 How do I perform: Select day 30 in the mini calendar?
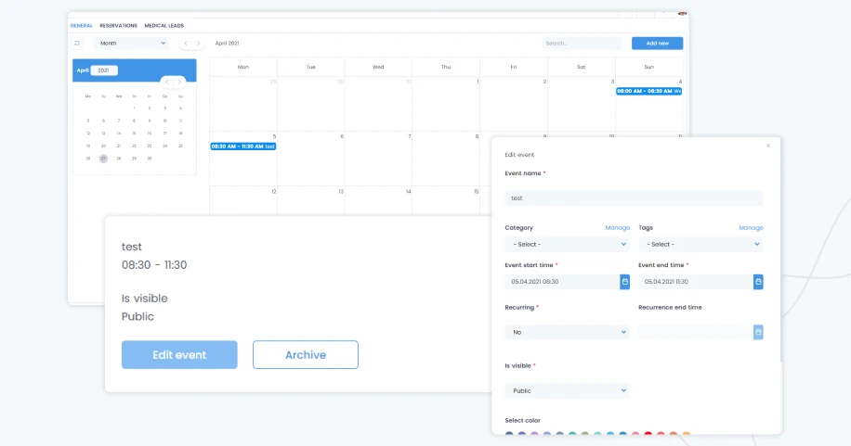(x=150, y=159)
